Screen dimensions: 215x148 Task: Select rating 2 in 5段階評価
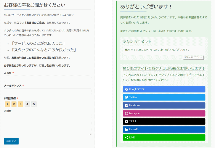click(x=14, y=104)
